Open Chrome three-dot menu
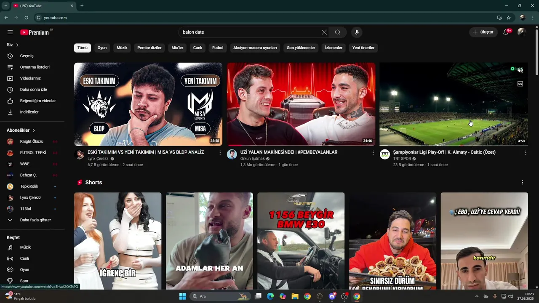The width and height of the screenshot is (539, 303). [533, 18]
